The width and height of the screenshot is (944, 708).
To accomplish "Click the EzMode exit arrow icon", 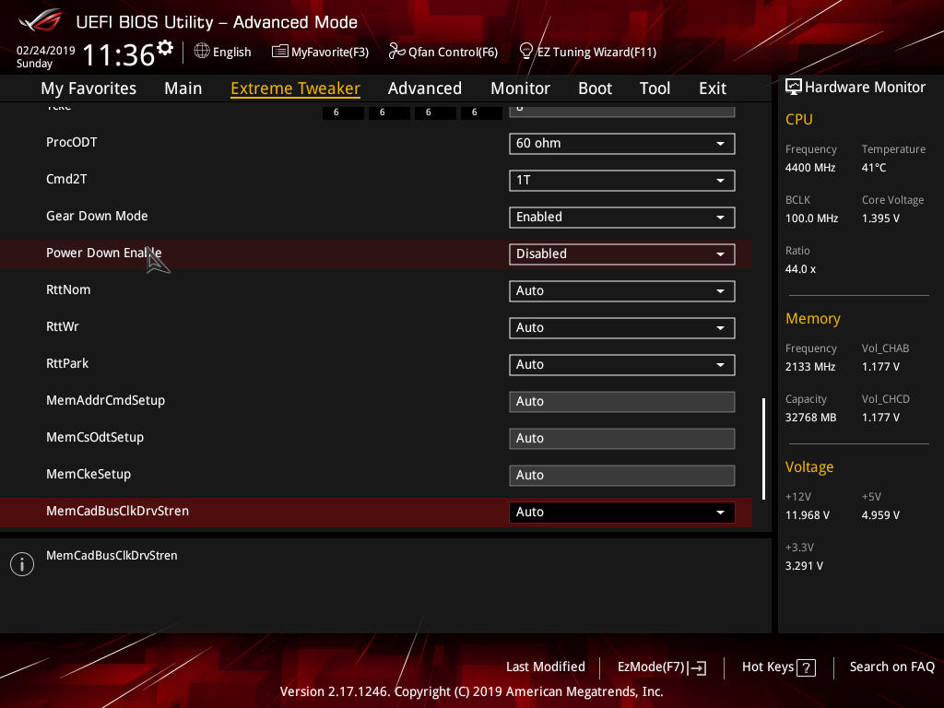I will coord(697,667).
